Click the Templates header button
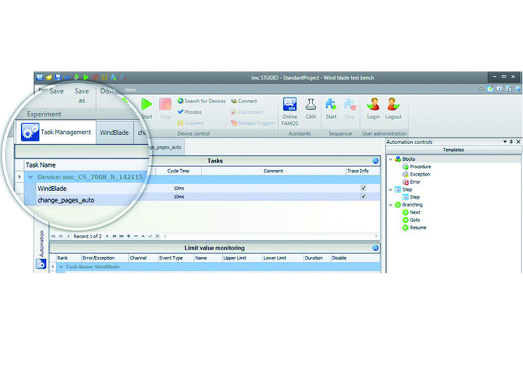The image size is (523, 368). (x=454, y=150)
